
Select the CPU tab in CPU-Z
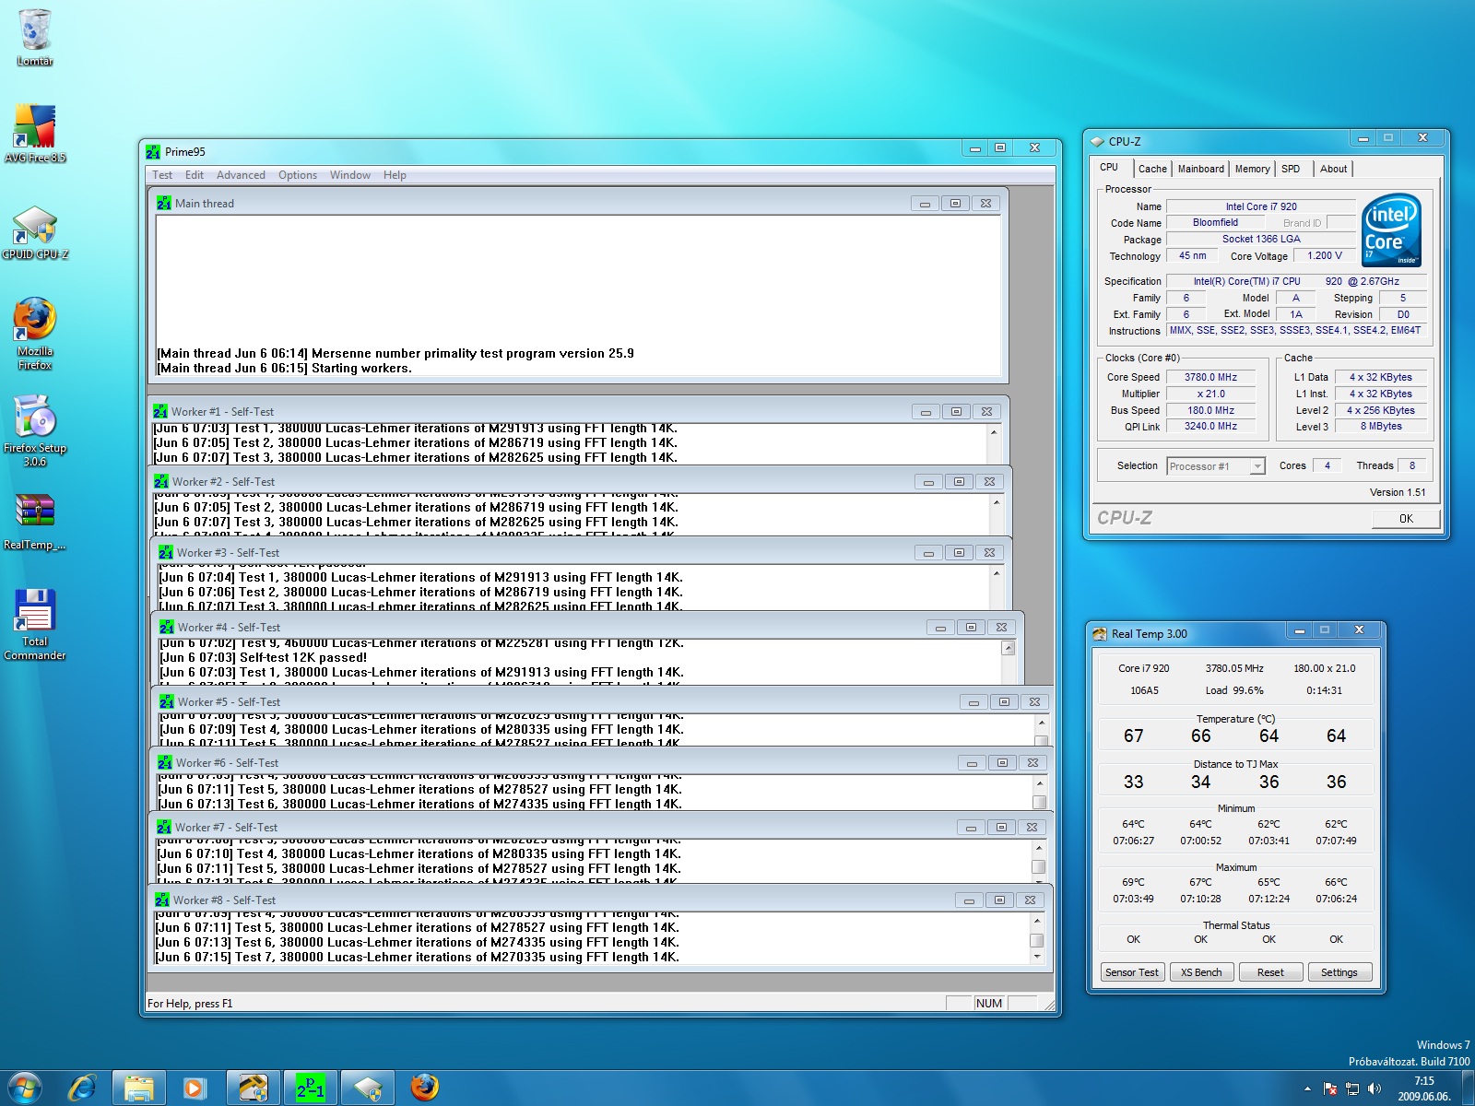1109,168
